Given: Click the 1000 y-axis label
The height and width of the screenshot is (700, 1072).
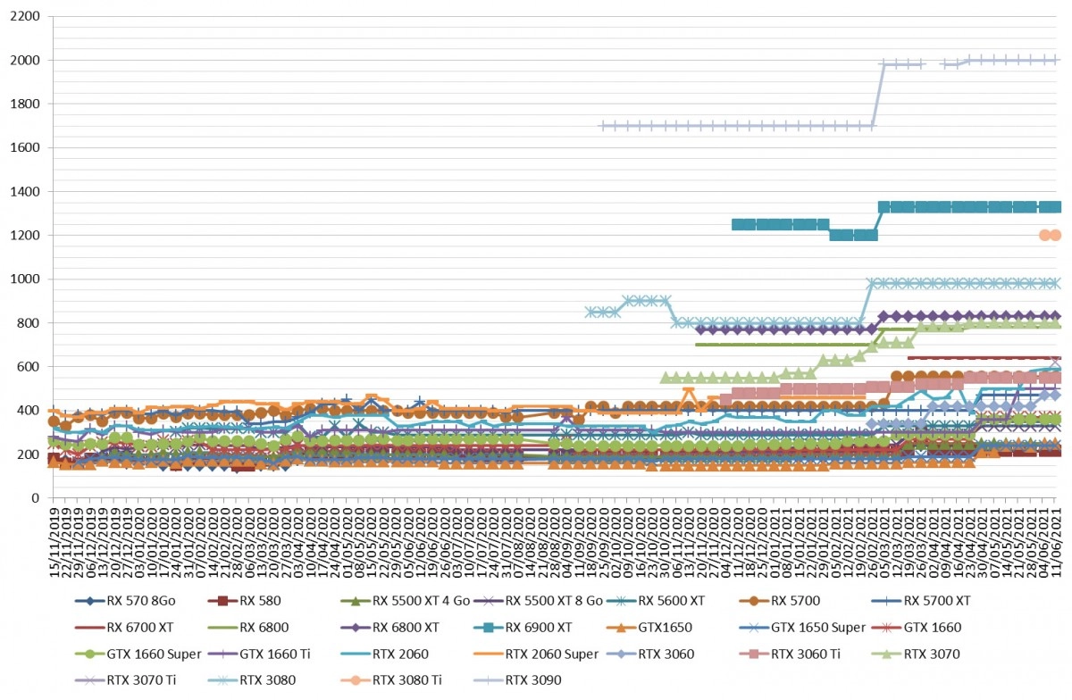Looking at the screenshot, I should (26, 279).
